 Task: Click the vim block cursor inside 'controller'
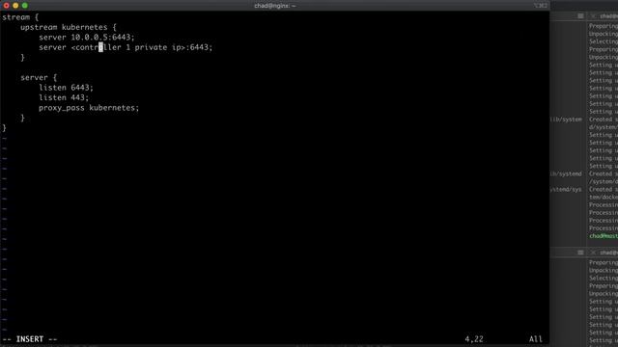[x=100, y=47]
